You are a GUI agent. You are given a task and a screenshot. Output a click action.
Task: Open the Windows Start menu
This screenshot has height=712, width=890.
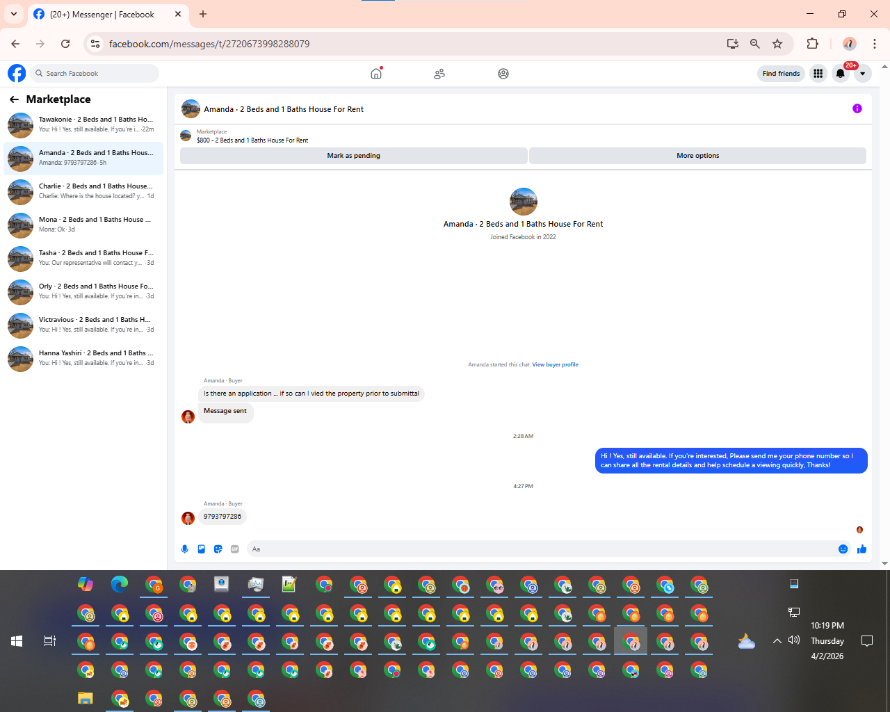click(17, 641)
